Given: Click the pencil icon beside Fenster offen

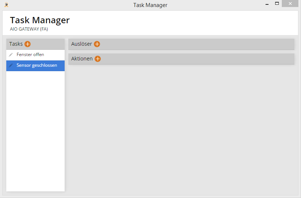Looking at the screenshot, I should click(x=11, y=55).
